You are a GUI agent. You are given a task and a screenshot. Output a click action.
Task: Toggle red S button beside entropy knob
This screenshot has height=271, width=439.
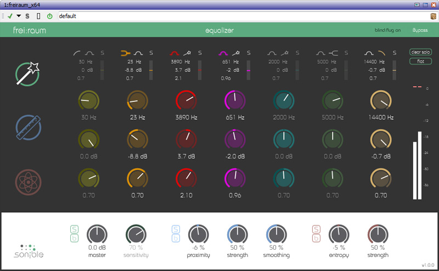tap(316, 229)
